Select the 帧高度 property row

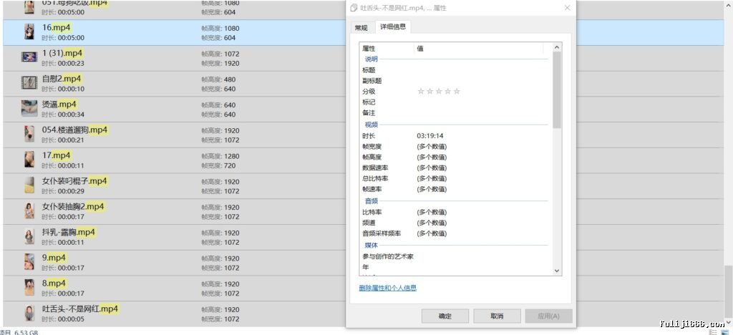454,157
